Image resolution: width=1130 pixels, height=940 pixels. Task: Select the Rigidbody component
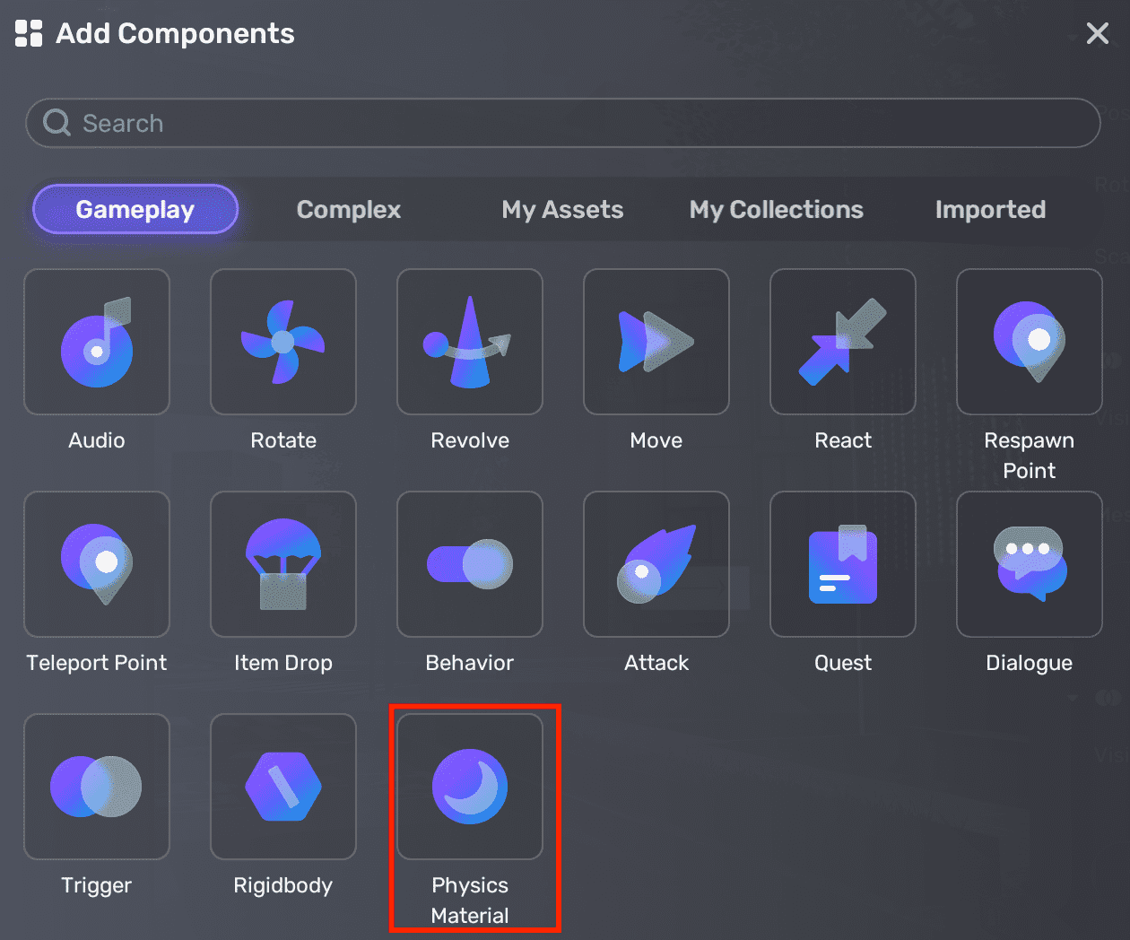[x=283, y=787]
